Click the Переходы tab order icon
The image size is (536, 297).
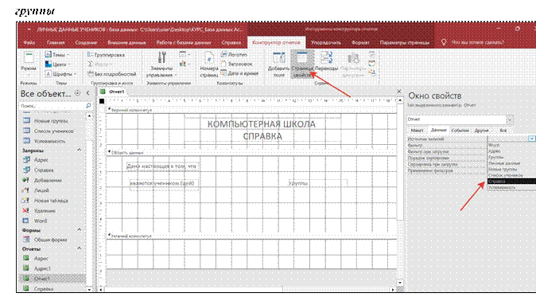(x=327, y=64)
